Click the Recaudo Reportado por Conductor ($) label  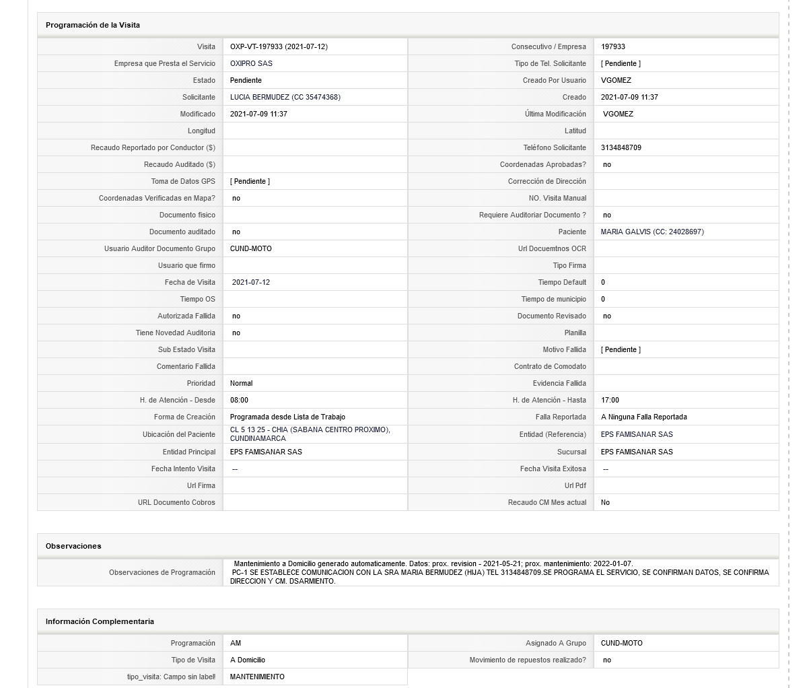coord(153,147)
